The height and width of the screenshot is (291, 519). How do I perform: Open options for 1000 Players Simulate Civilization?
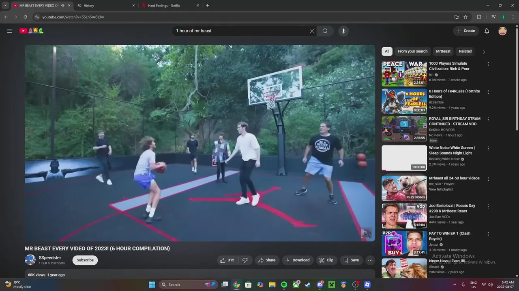click(x=488, y=64)
